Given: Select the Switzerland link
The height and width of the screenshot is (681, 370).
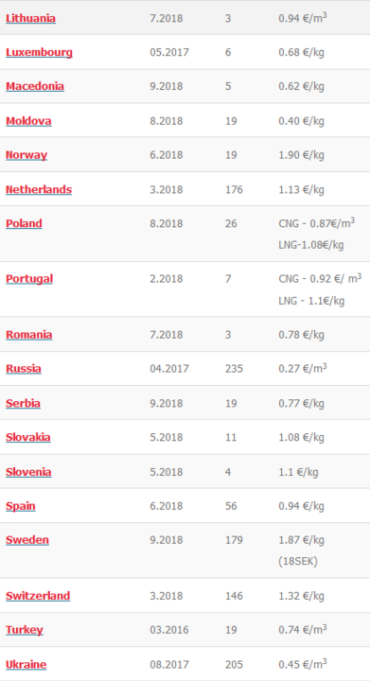Looking at the screenshot, I should tap(38, 596).
